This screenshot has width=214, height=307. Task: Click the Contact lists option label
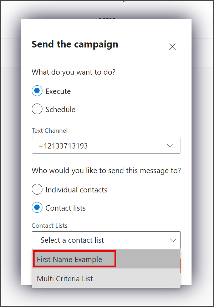66,208
